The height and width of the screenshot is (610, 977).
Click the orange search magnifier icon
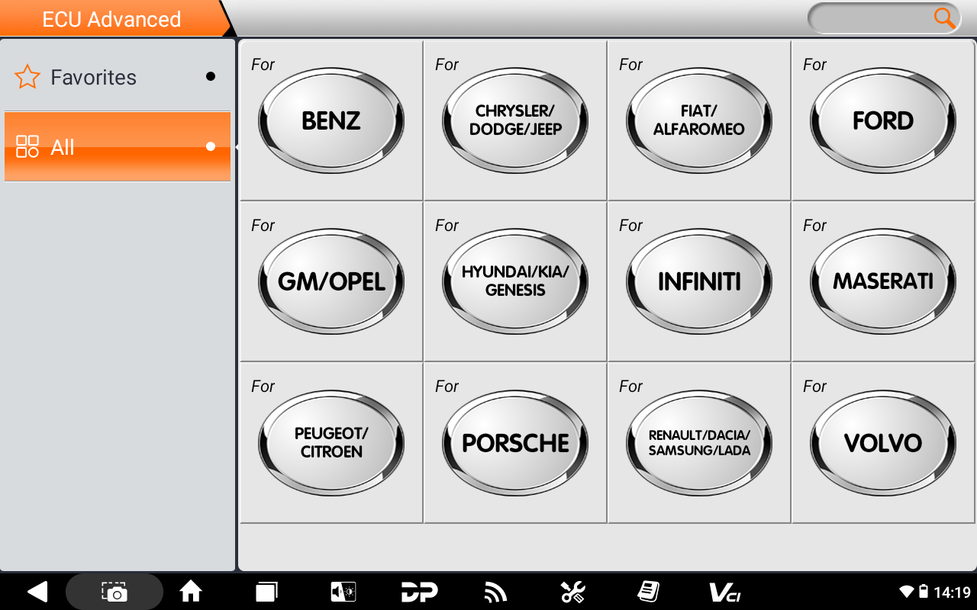[944, 18]
